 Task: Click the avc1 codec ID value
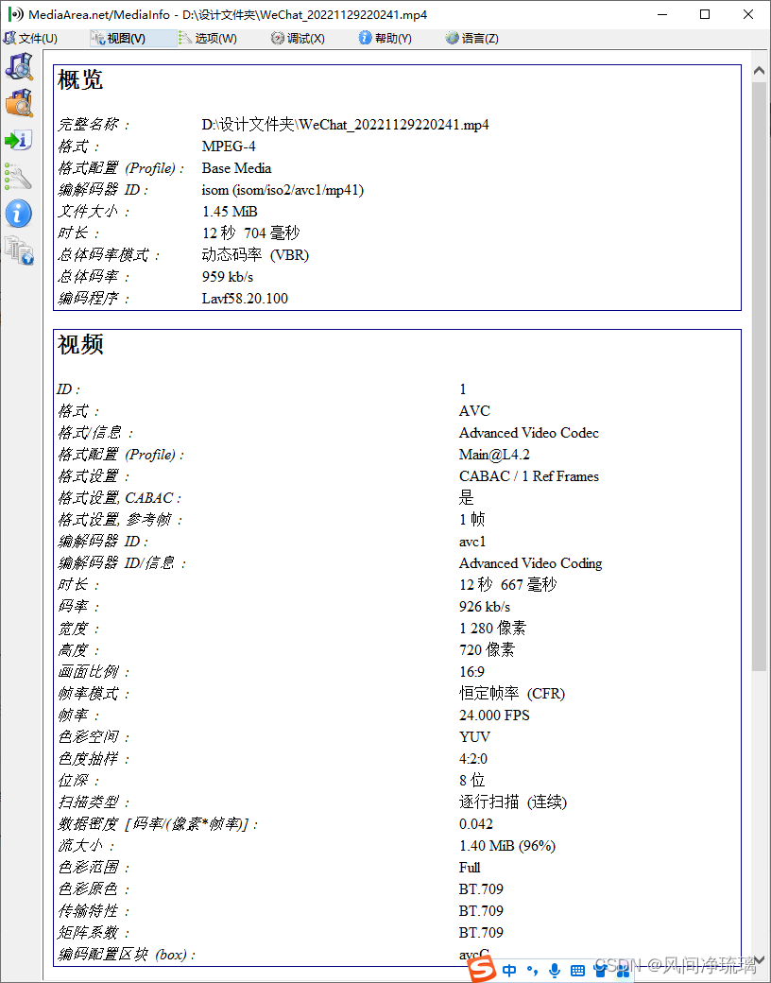point(472,541)
